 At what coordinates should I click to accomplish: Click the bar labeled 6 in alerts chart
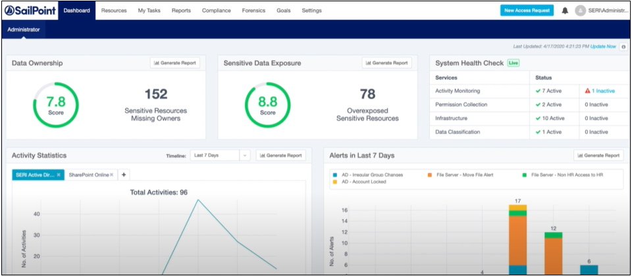tap(589, 269)
